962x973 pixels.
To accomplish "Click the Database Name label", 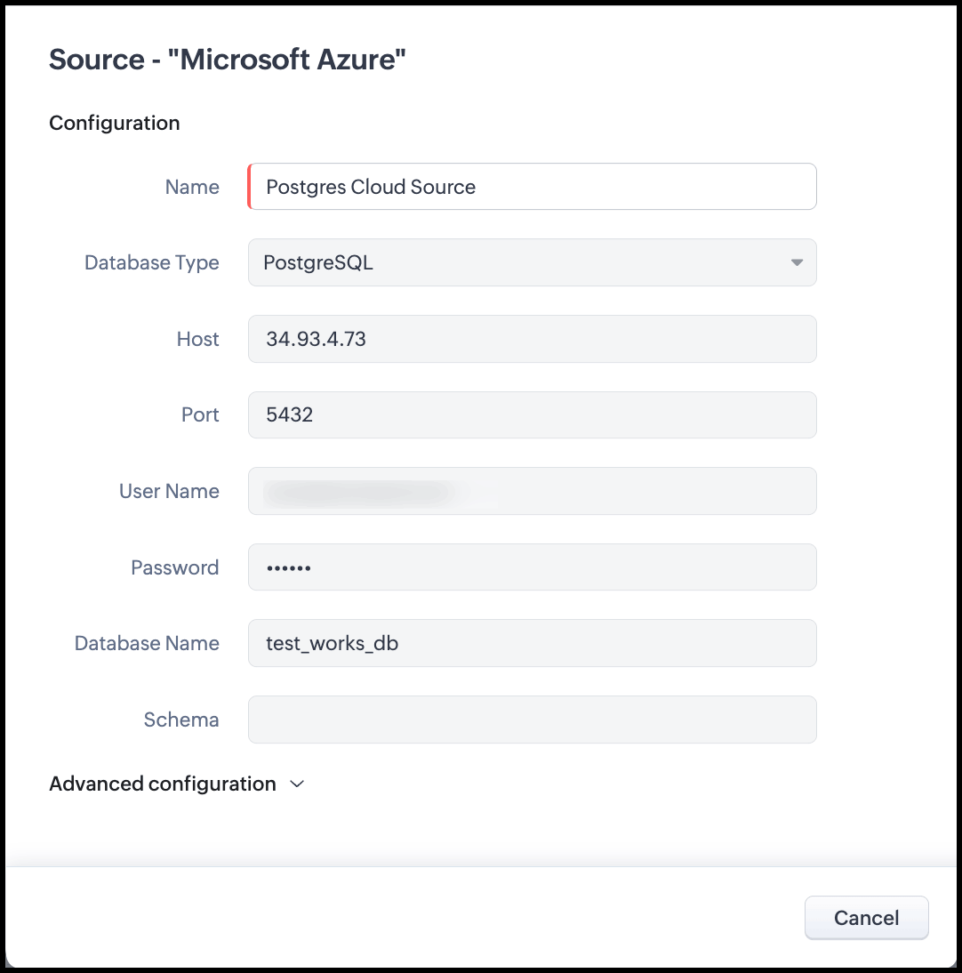I will pos(147,643).
